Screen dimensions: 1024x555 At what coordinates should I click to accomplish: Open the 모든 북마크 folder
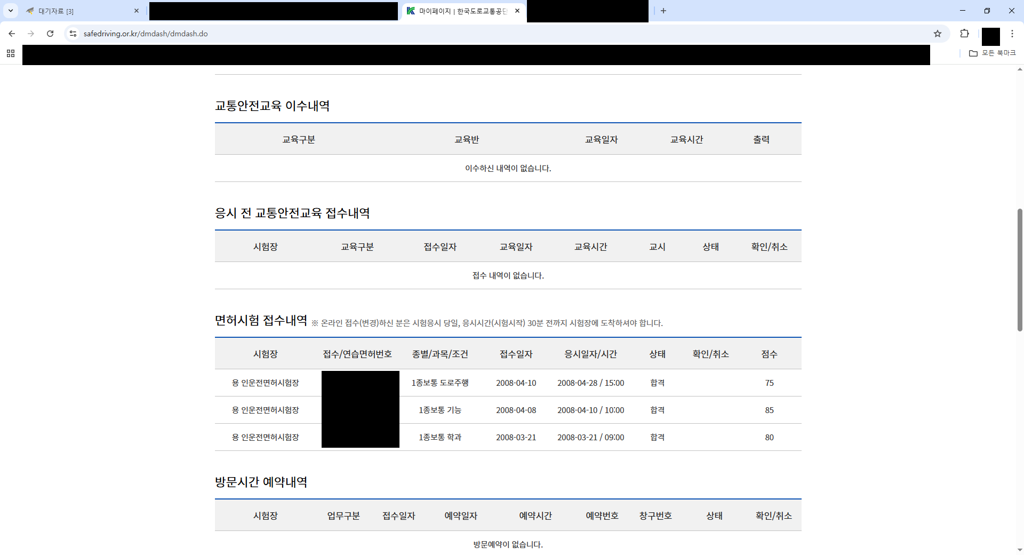pyautogui.click(x=993, y=53)
